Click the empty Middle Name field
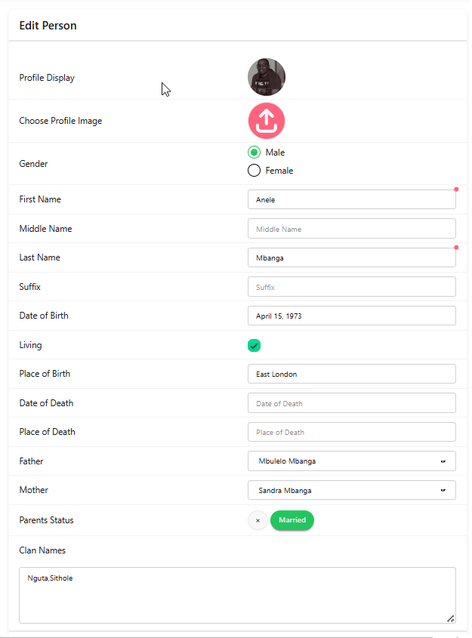The width and height of the screenshot is (472, 638). [x=351, y=229]
